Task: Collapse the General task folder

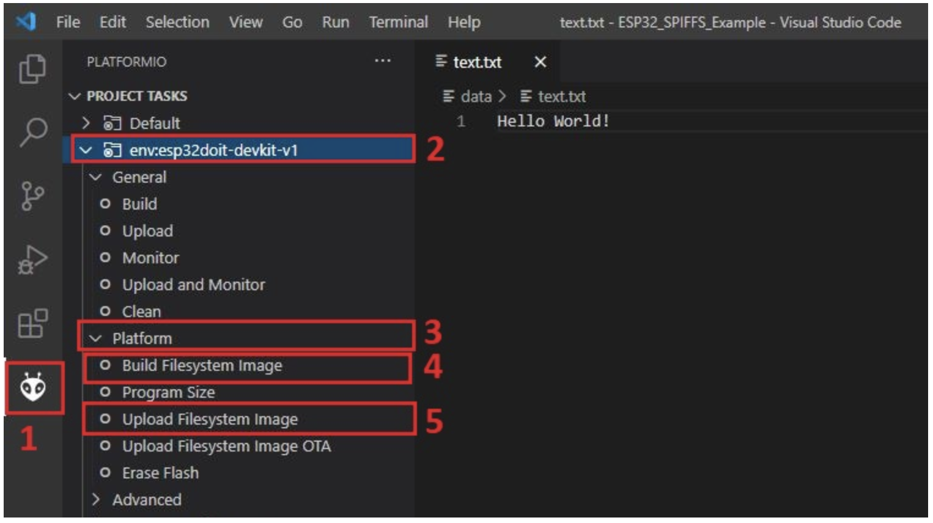Action: click(95, 177)
